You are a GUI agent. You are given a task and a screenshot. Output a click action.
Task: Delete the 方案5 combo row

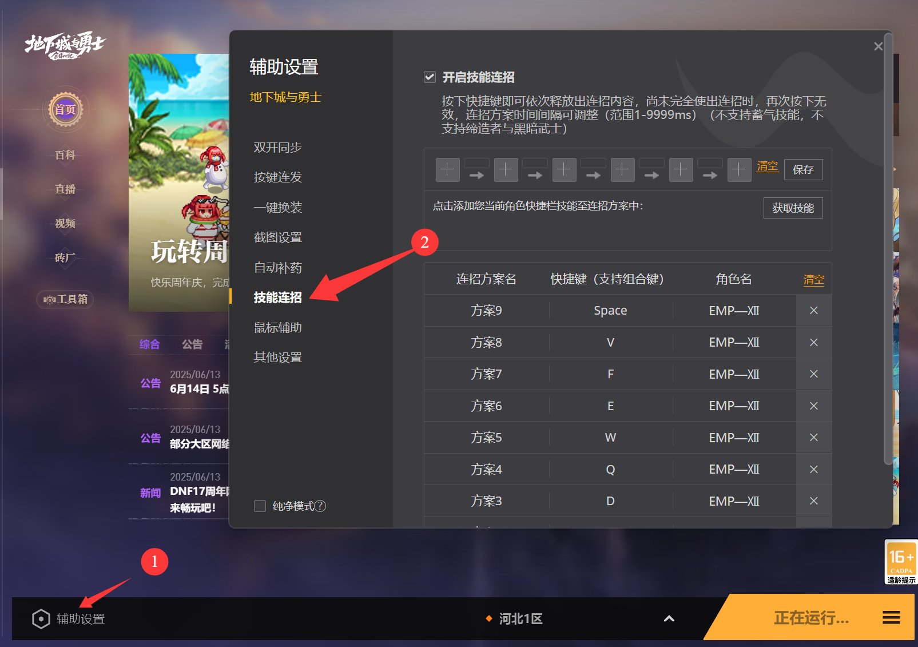coord(814,438)
